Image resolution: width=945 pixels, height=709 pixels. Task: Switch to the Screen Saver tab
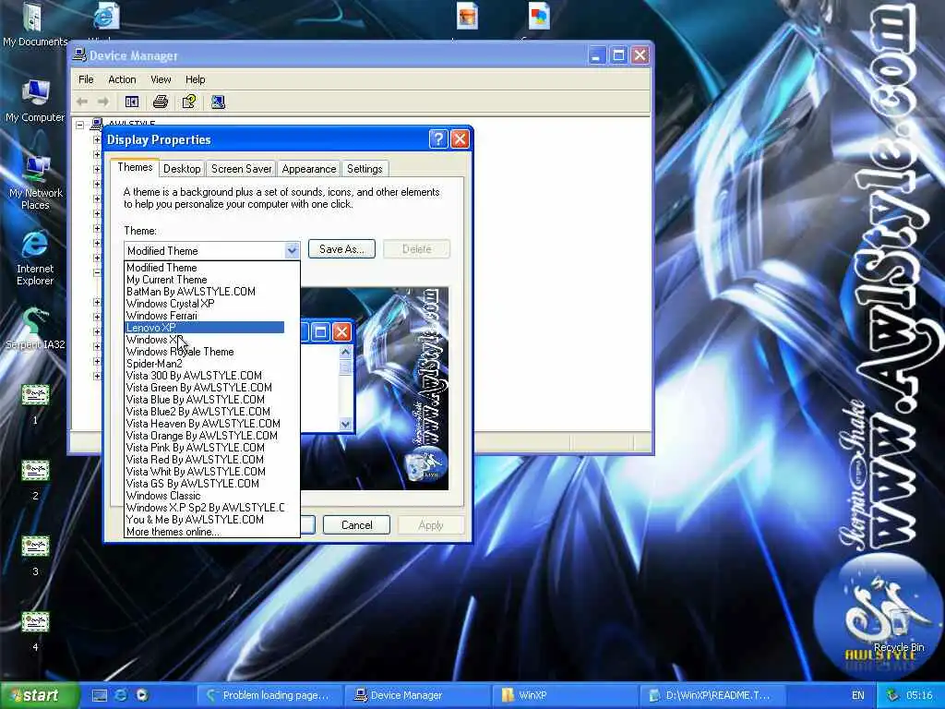(x=241, y=169)
